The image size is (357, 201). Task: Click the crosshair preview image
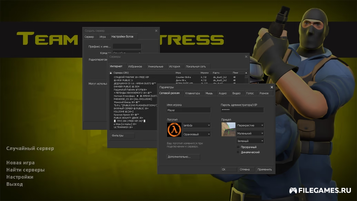228,130
